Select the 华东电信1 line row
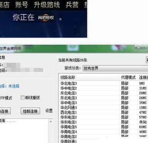 click(104, 122)
